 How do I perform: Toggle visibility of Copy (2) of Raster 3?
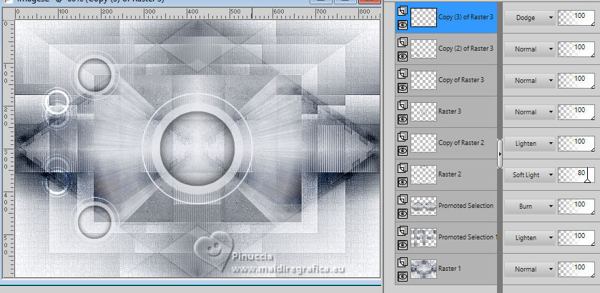pos(402,56)
